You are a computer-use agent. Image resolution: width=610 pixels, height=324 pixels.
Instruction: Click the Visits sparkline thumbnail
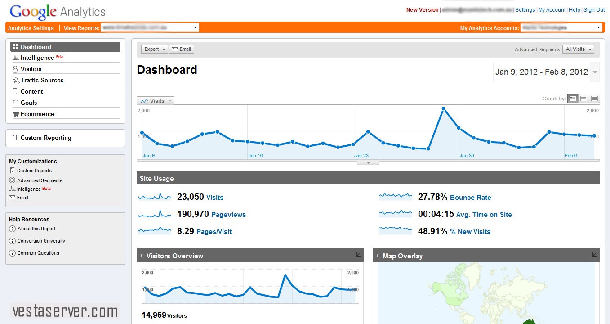pyautogui.click(x=155, y=197)
